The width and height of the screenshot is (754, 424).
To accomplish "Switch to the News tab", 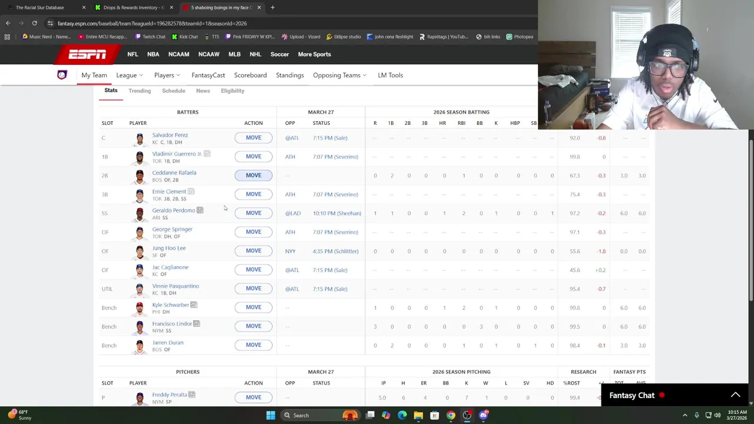I will (203, 91).
